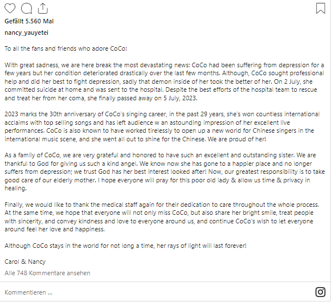
Task: Click the paragraph starting 'With great sadness'
Action: coord(164,81)
